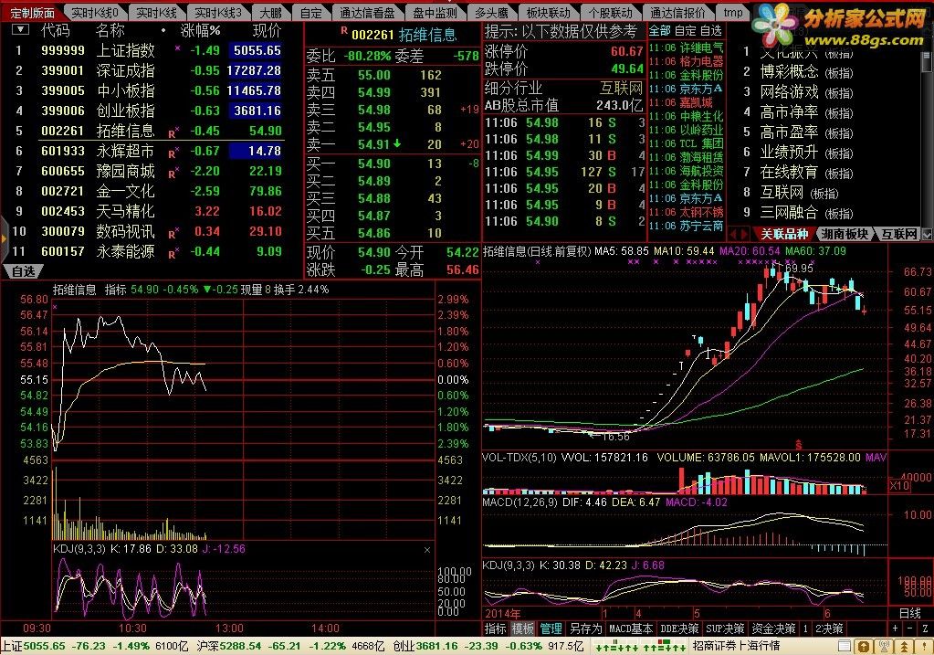Switch to 实时K线 tab
The image size is (934, 655).
(156, 13)
